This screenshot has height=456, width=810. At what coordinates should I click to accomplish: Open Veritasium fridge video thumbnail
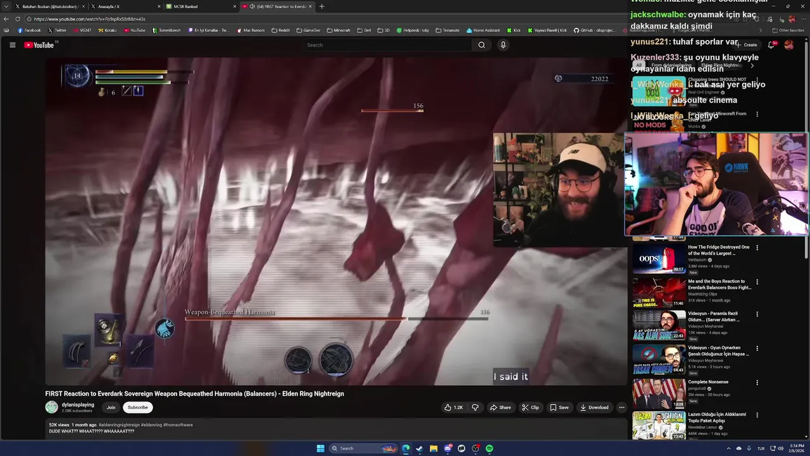coord(659,258)
